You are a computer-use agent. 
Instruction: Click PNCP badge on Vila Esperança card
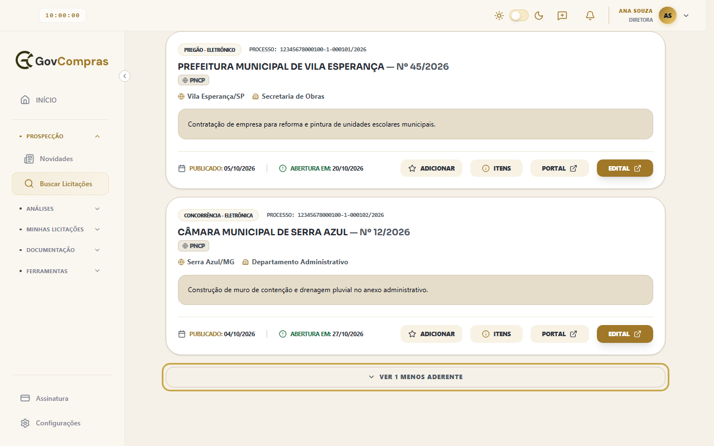click(x=194, y=80)
